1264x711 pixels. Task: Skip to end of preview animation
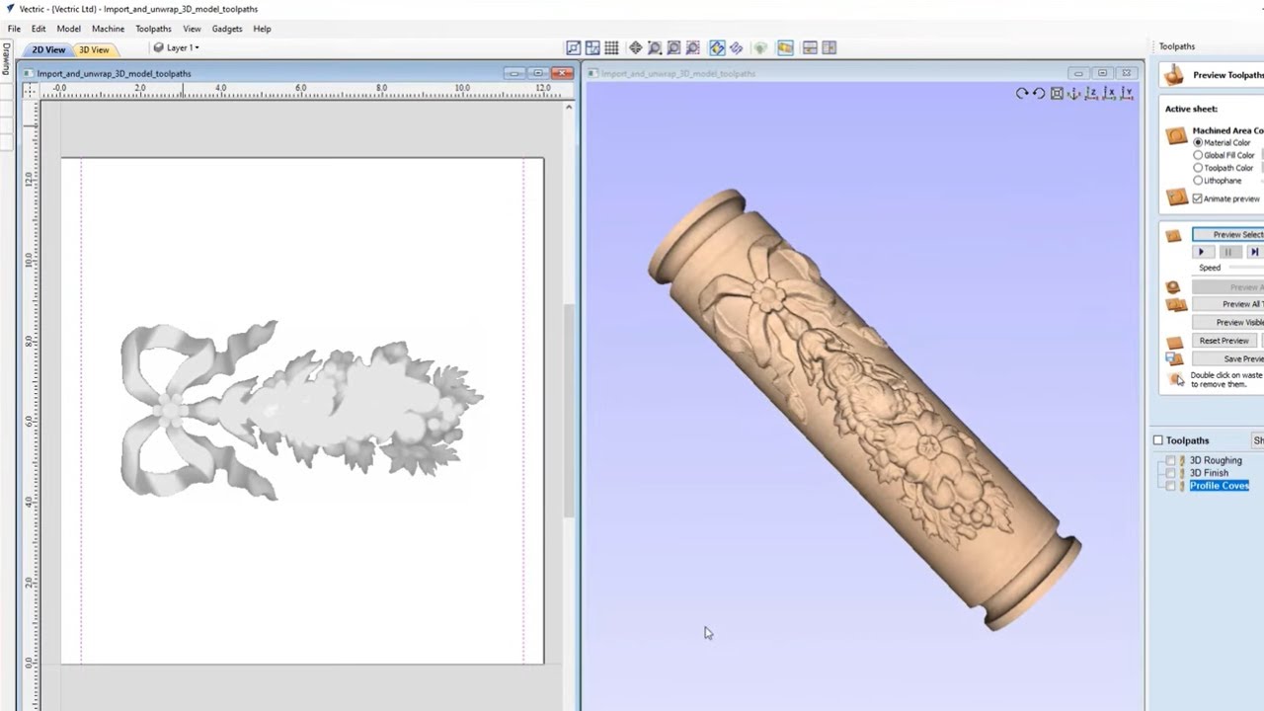coord(1254,252)
